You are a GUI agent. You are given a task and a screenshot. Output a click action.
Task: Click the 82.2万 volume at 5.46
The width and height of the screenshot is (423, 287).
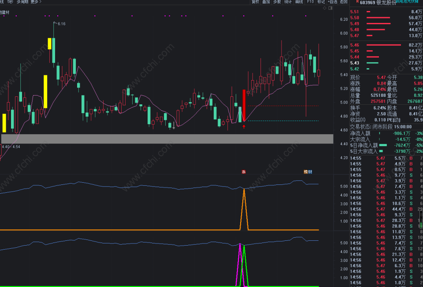tap(416, 45)
